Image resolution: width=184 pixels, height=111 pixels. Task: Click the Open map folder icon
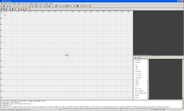(2, 6)
